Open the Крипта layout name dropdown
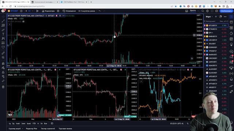The width and height of the screenshot is (234, 131). [194, 11]
